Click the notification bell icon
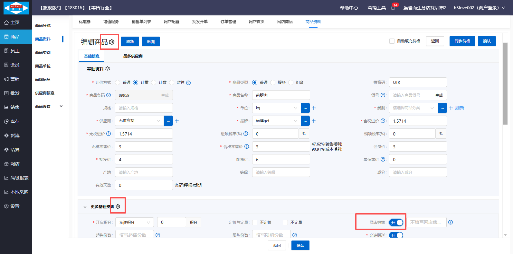Screen dimensions: 513x254 [393, 8]
